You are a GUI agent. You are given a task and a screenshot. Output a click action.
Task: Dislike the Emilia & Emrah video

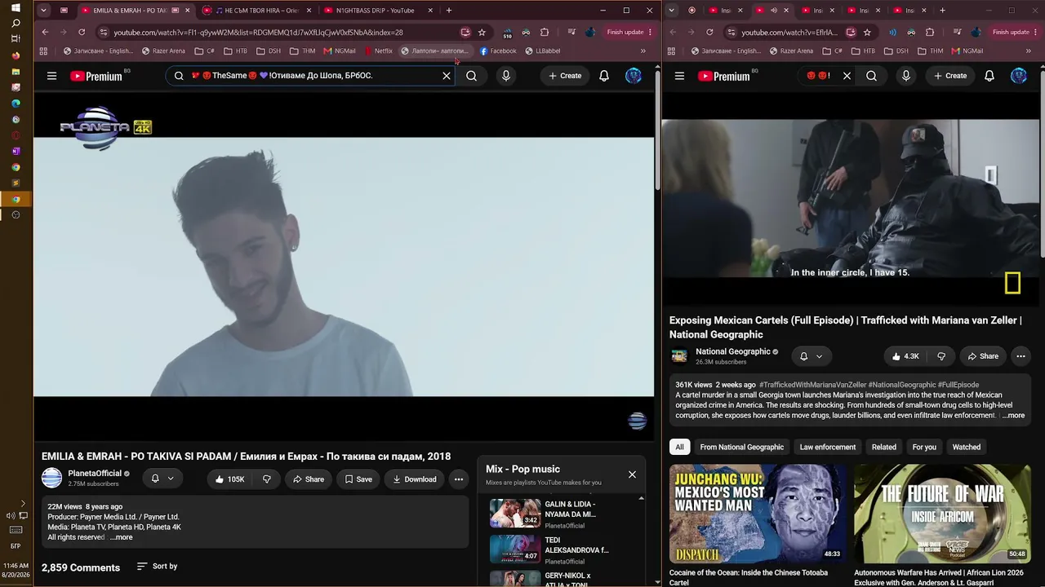pos(266,479)
